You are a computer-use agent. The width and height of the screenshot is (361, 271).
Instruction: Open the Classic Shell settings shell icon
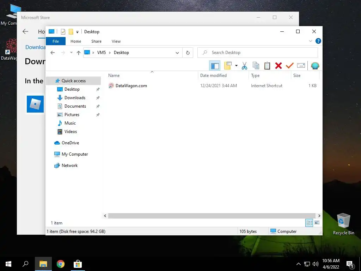point(315,66)
